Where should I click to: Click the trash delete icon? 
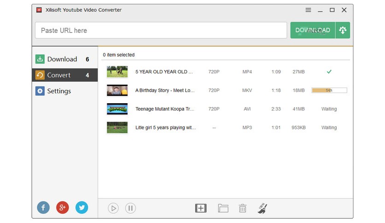click(243, 208)
